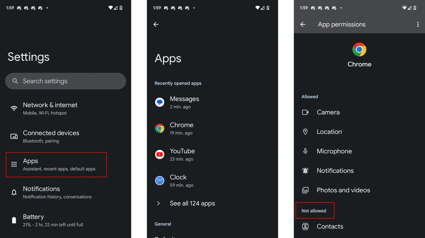Open the Notifications permission for Chrome
Viewport: 425px width, 238px height.
point(360,171)
